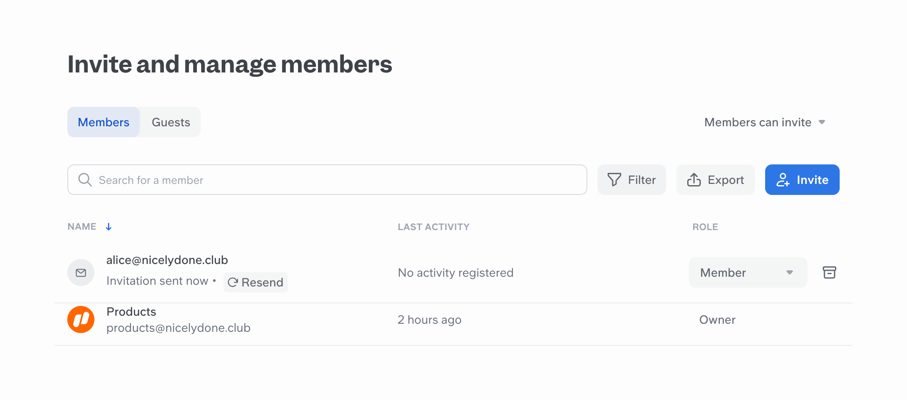Click the funnel icon on Filter
Viewport: 907px width, 400px height.
[x=614, y=180]
